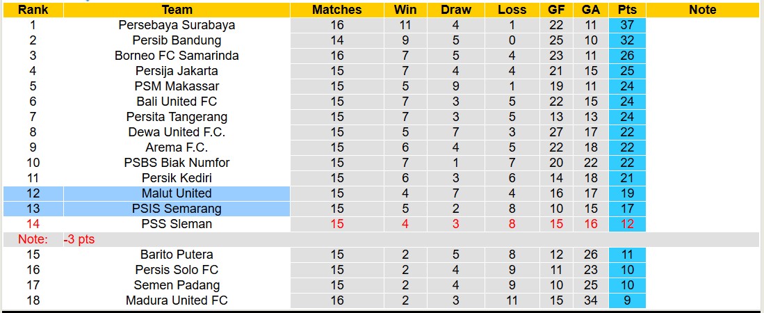Image resolution: width=764 pixels, height=313 pixels.
Task: Select Borneo FC Samarinda row
Action: coord(177,56)
